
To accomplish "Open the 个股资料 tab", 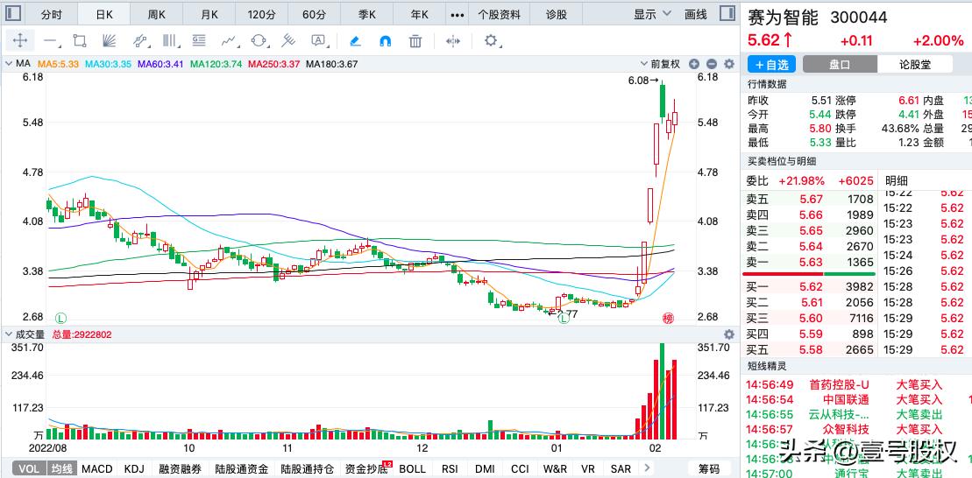I will [500, 14].
